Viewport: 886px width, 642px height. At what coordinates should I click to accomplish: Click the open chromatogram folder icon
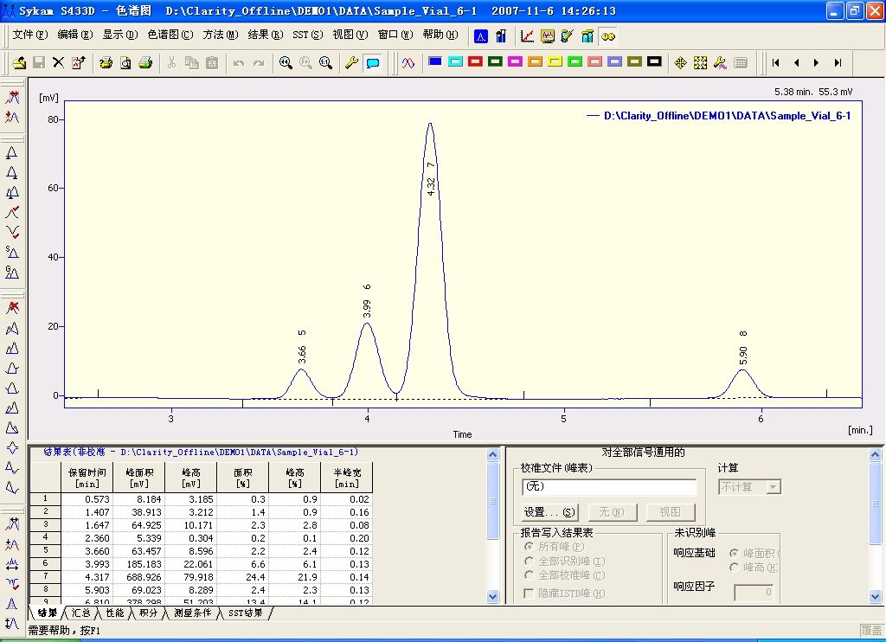click(x=20, y=62)
